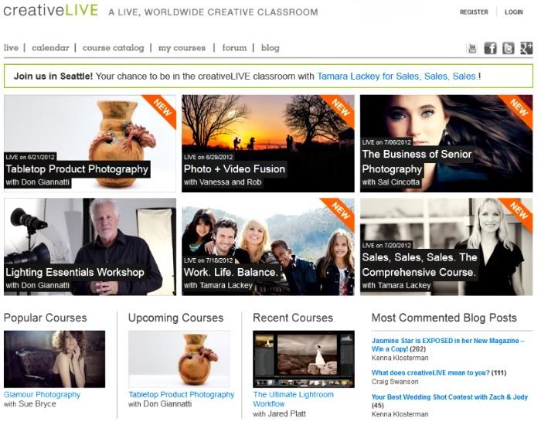Click the creativeLIVE logo

[x=51, y=10]
